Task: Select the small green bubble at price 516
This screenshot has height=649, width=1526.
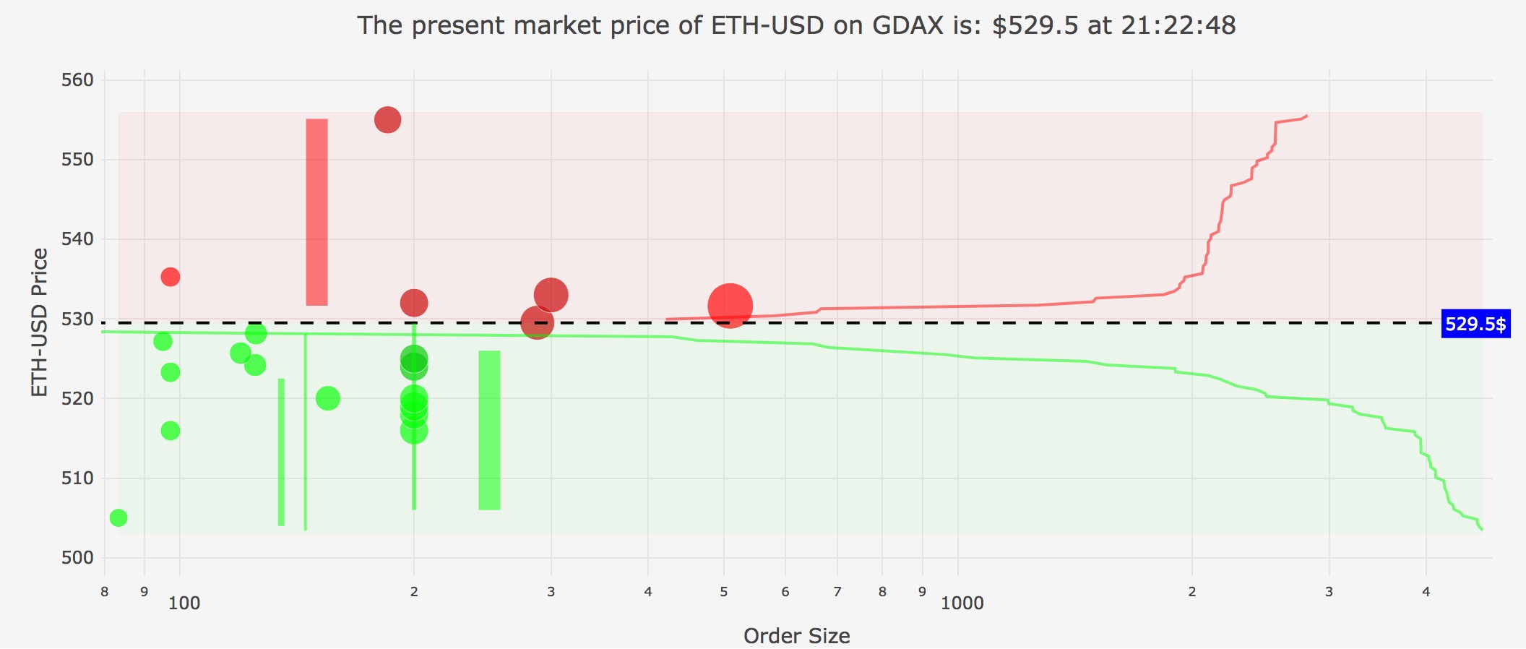Action: click(170, 431)
